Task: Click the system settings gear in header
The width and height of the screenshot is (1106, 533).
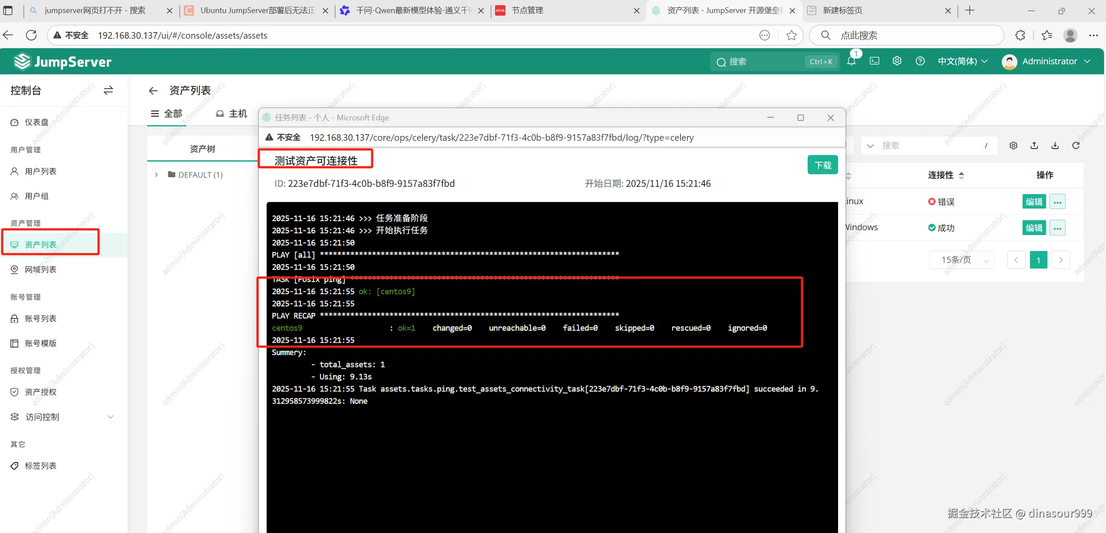Action: pos(897,61)
